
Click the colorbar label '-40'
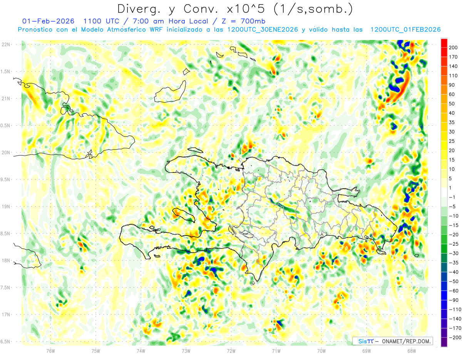(454, 272)
